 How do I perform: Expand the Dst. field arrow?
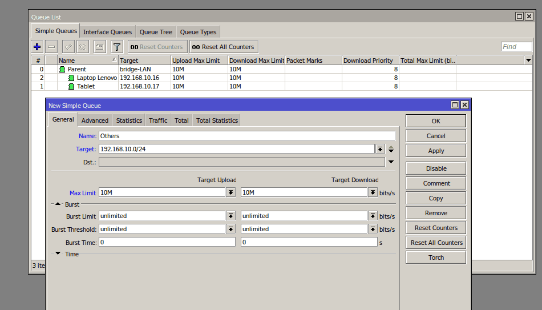coord(391,162)
